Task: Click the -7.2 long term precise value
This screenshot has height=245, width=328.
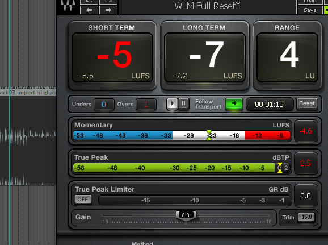Action: click(180, 76)
